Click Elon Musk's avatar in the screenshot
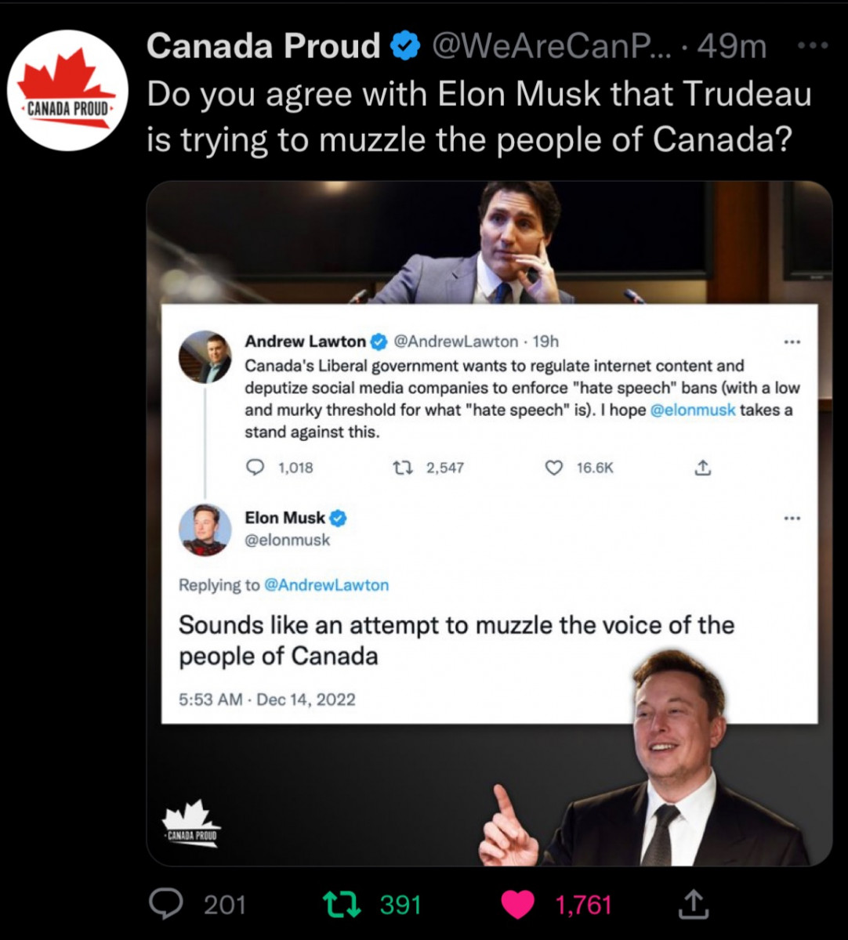848x940 pixels. pos(205,530)
